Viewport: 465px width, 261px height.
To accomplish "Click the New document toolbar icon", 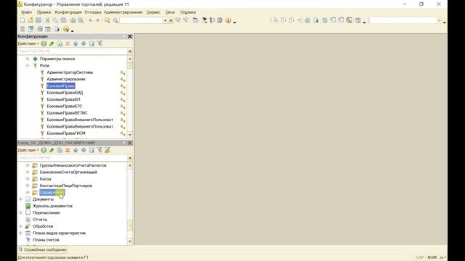I will point(23,20).
